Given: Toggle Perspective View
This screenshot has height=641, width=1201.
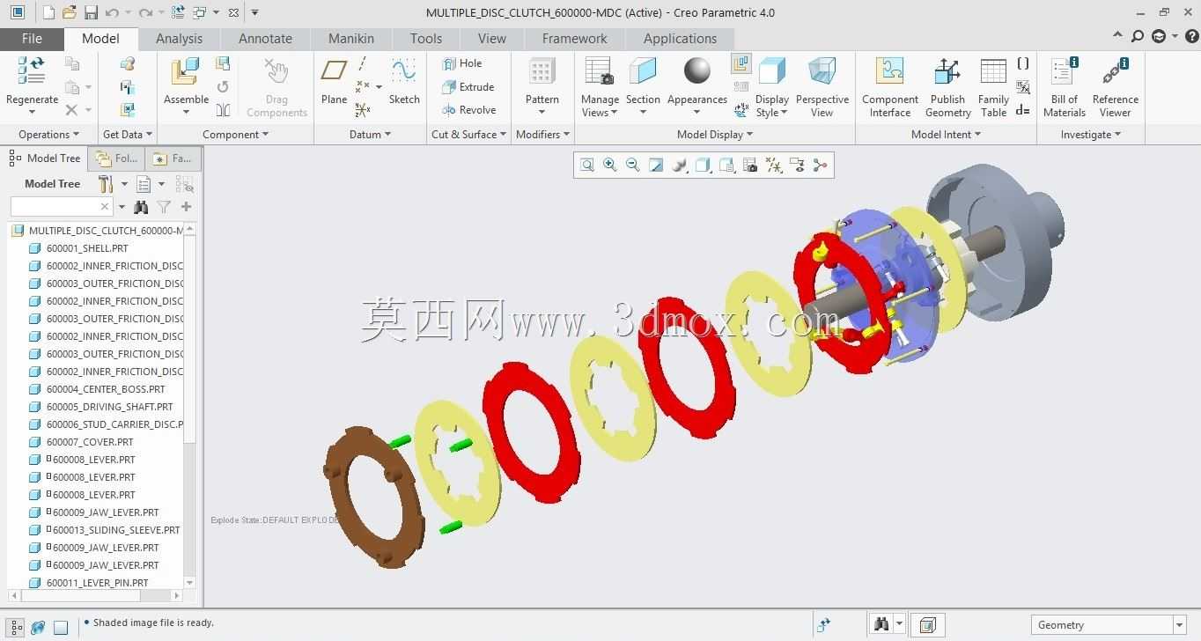Looking at the screenshot, I should [822, 87].
